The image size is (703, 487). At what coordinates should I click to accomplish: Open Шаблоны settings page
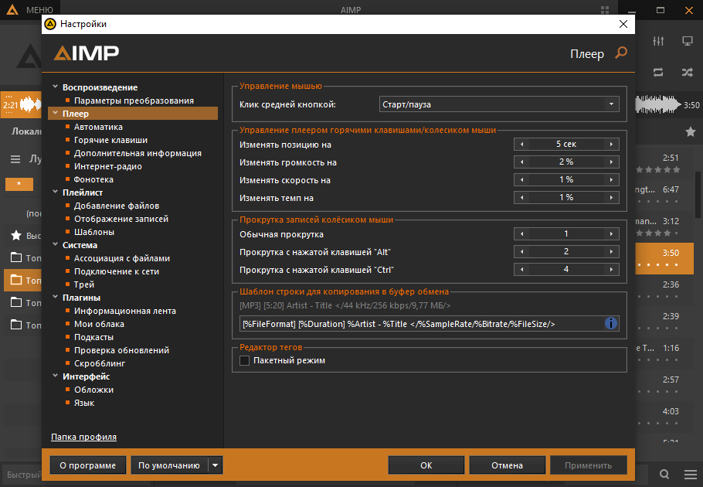[93, 232]
